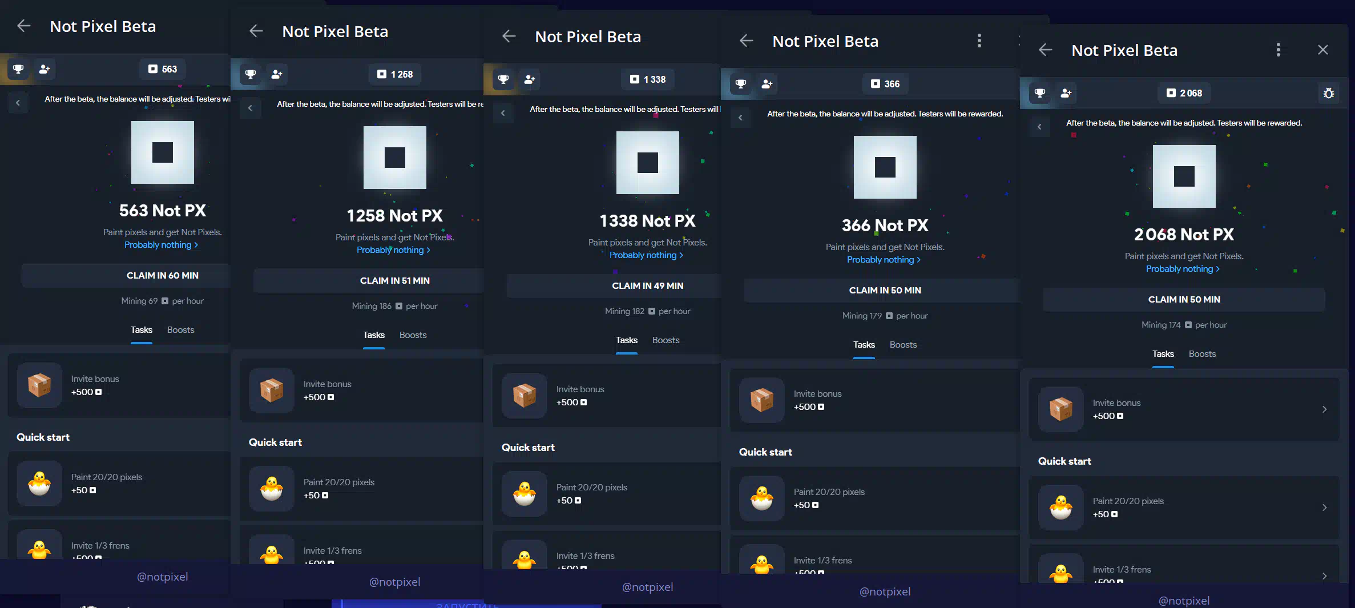Screen dimensions: 1355x608
Task: Collapse the banner with the chevron in the 366 window
Action: [740, 118]
